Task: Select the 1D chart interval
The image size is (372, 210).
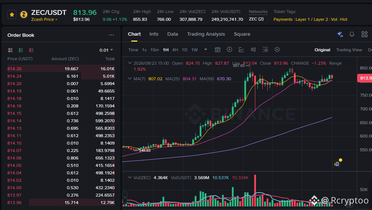Action: tap(185, 50)
